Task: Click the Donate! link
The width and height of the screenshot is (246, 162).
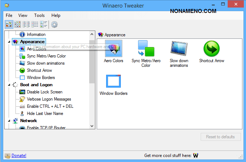Action: (x=19, y=156)
